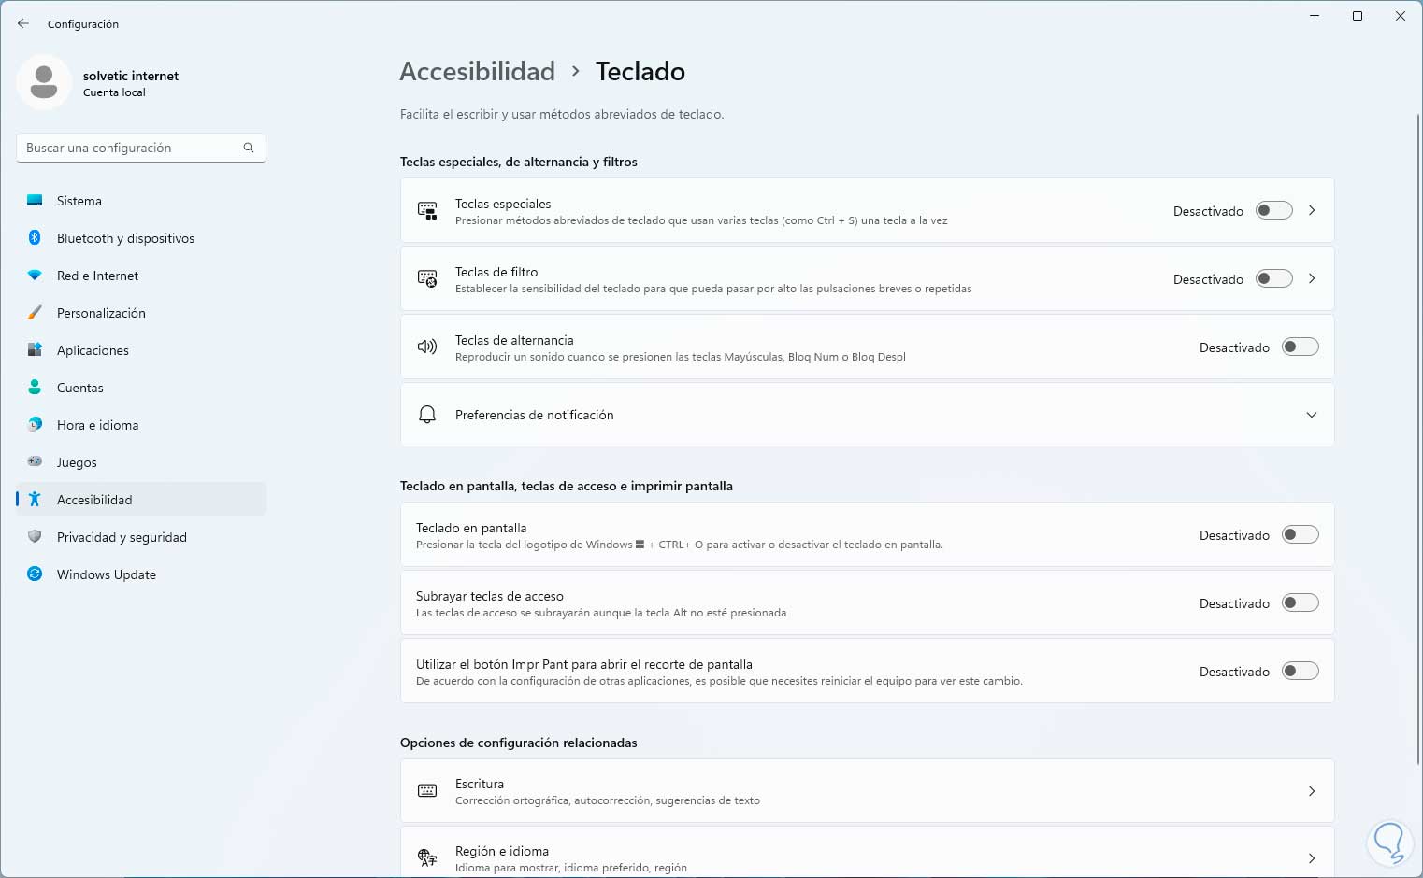Open the Sistema settings section
Image resolution: width=1423 pixels, height=878 pixels.
[79, 201]
